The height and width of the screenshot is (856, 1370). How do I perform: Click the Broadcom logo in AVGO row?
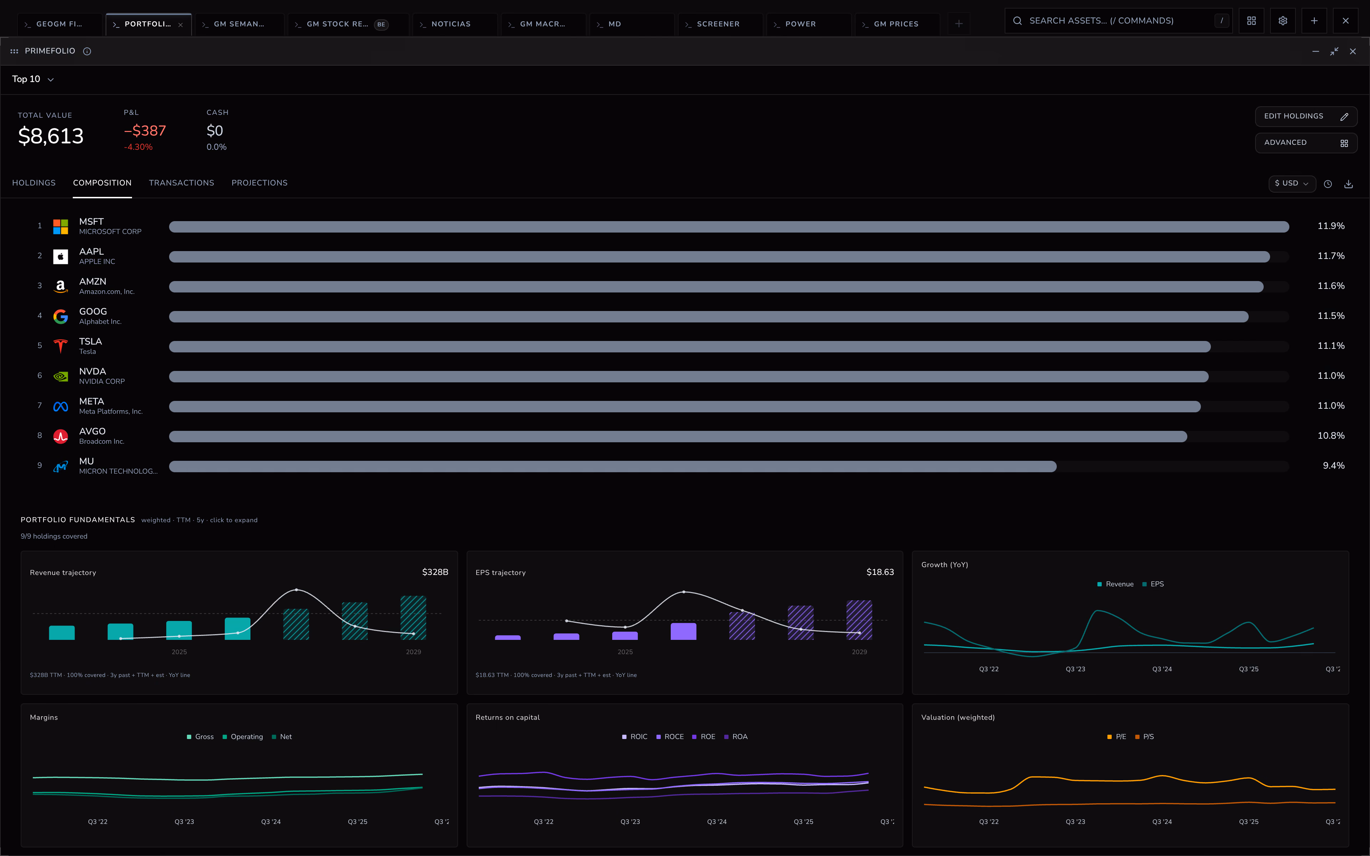click(61, 437)
